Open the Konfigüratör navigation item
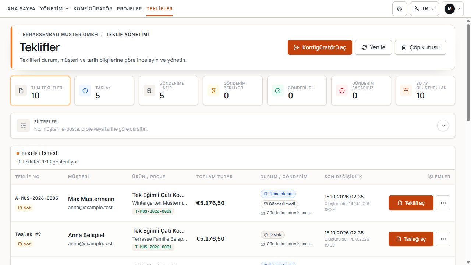Viewport: 471px width, 265px height. 93,9
